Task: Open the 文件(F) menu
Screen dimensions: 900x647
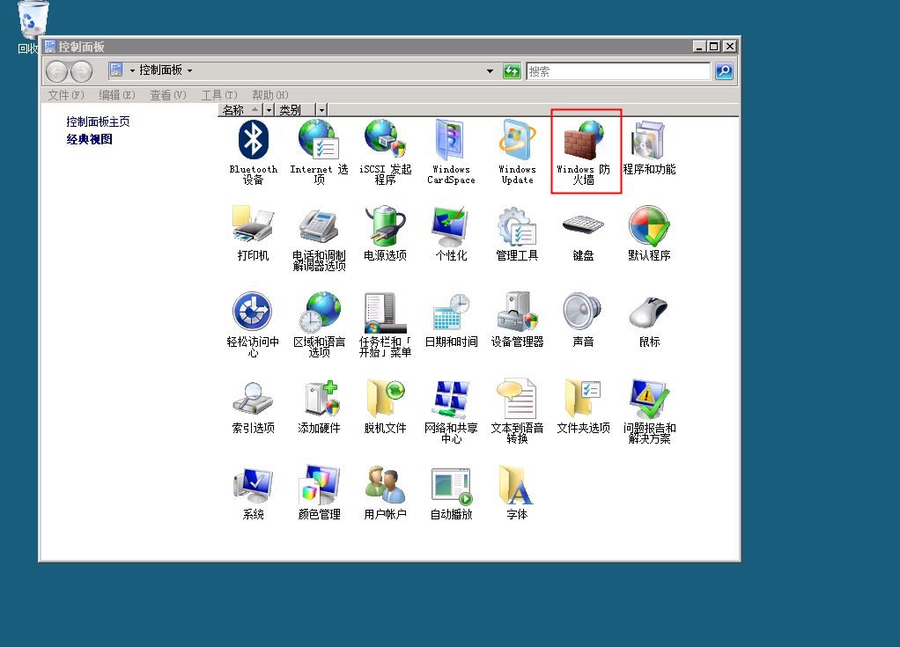Action: coord(65,95)
